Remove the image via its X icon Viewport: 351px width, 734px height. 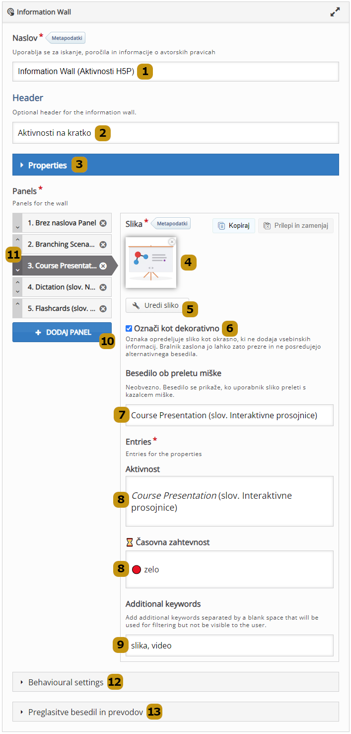(171, 241)
